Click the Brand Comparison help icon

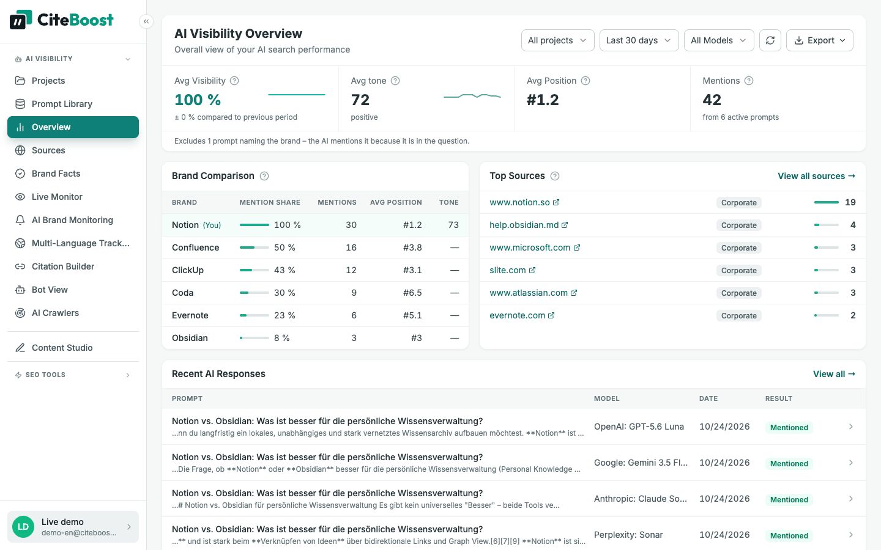264,176
